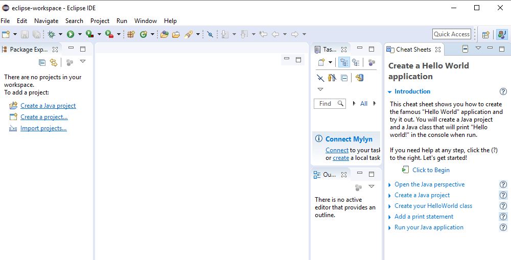The width and height of the screenshot is (511, 260).
Task: Open the Run dropdown arrow
Action: [x=80, y=34]
